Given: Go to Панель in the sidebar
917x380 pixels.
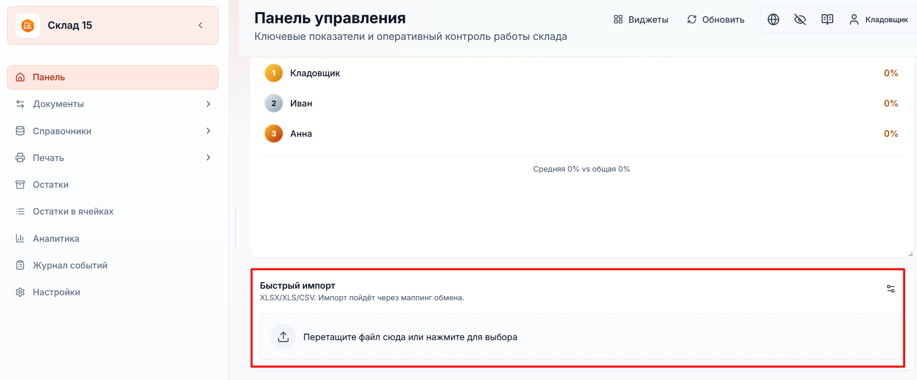Looking at the screenshot, I should pos(113,77).
